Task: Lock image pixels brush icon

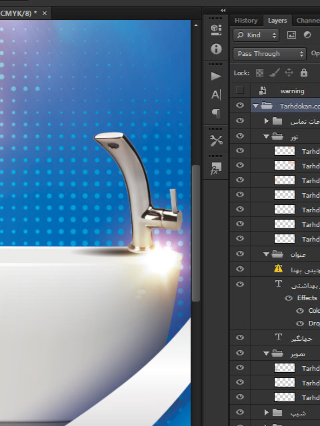Action: [274, 73]
